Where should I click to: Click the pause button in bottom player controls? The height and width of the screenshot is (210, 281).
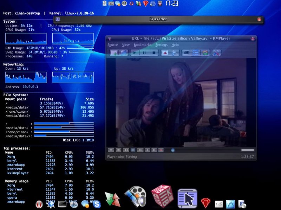point(154,150)
